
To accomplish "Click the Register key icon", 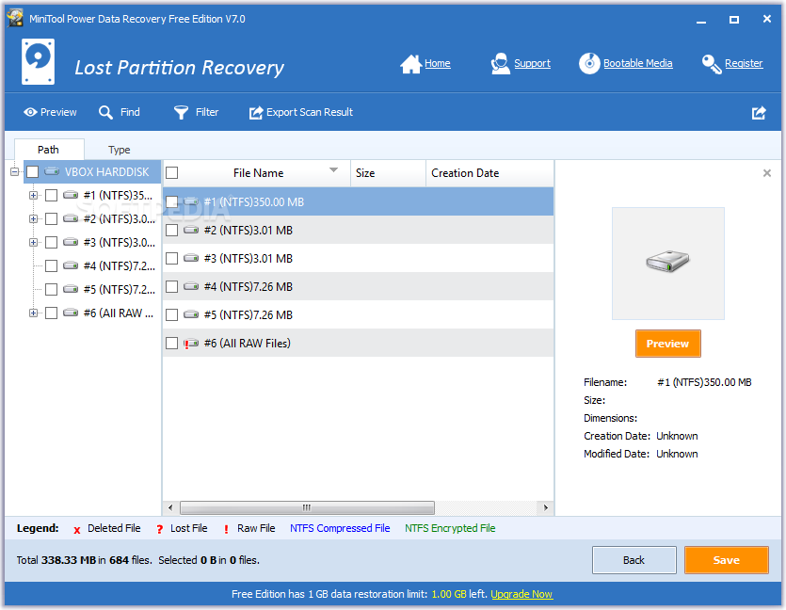I will point(712,64).
